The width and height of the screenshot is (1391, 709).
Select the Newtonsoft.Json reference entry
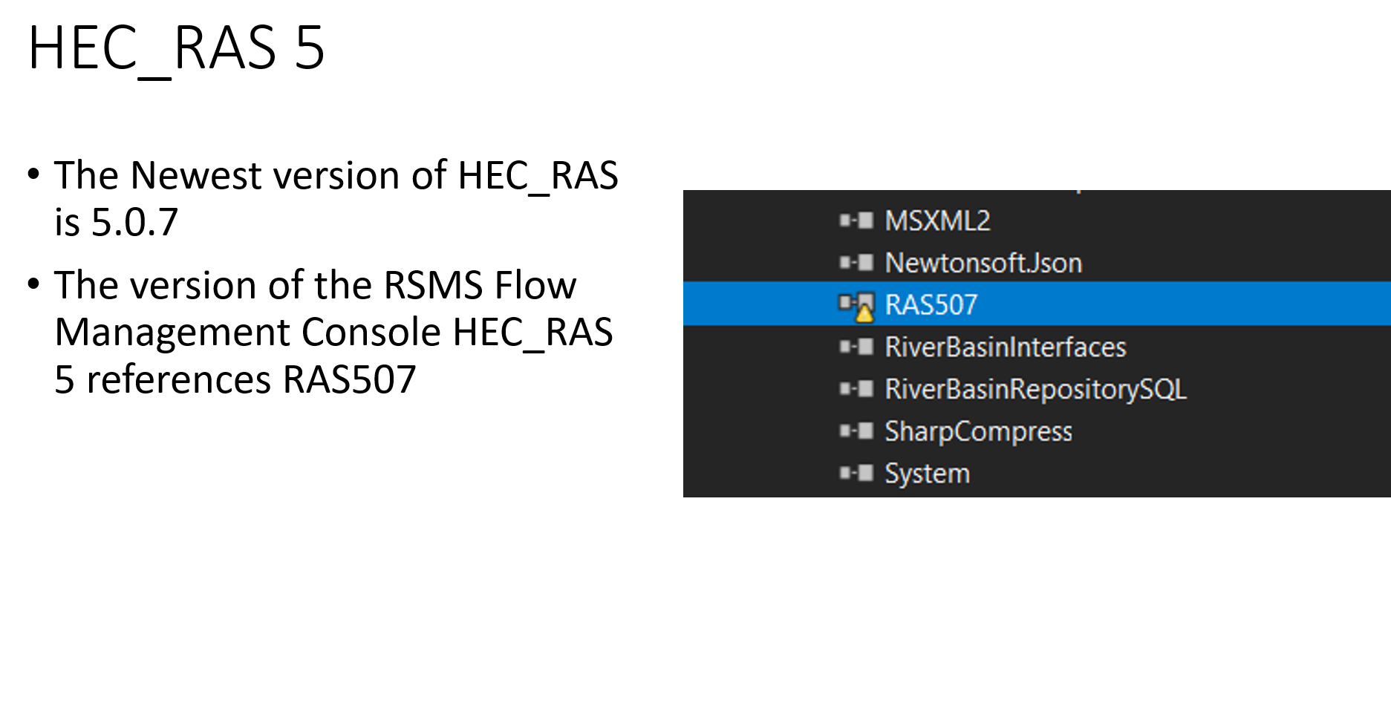pos(983,263)
